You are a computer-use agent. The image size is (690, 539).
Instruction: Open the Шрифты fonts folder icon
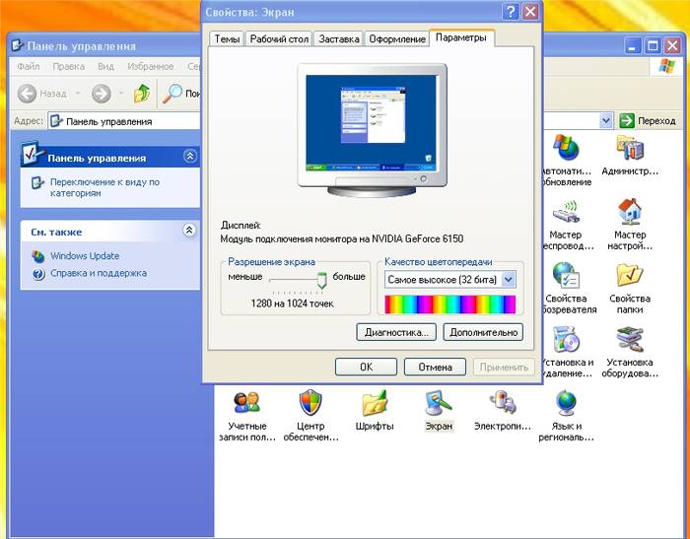375,403
